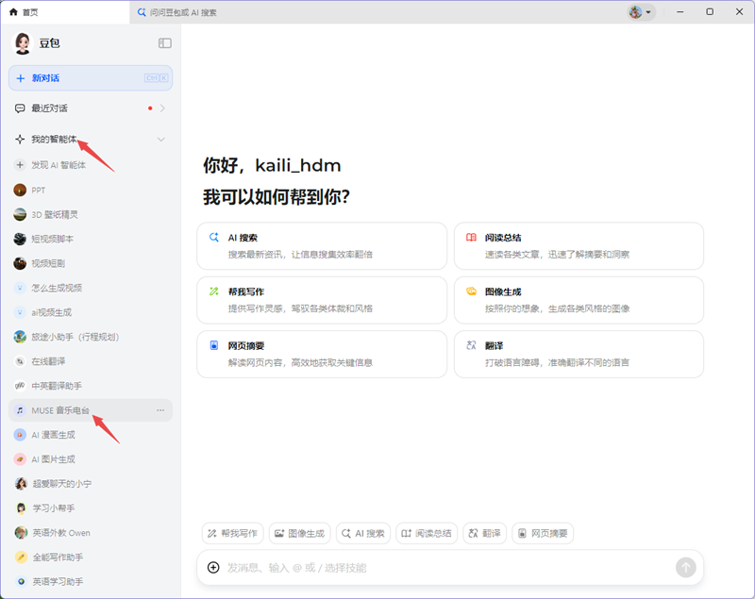Toggle the sidebar collapse control
Screen dimensions: 755x599
[164, 42]
